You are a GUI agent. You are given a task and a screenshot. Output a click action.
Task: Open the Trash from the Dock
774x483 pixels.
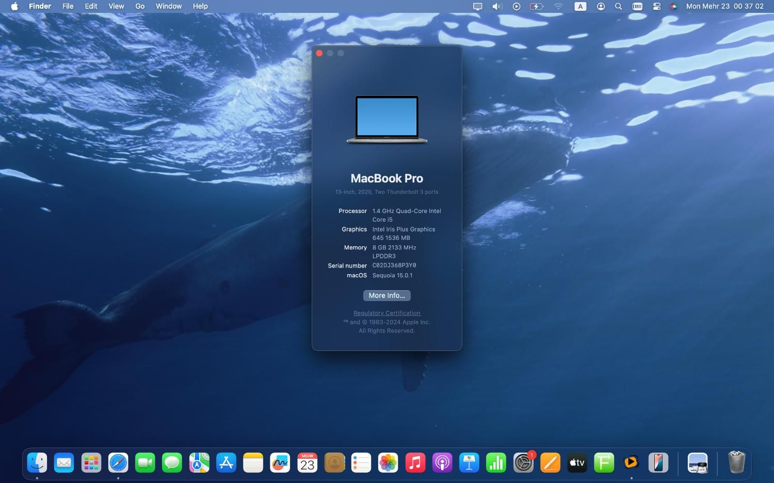pos(737,462)
